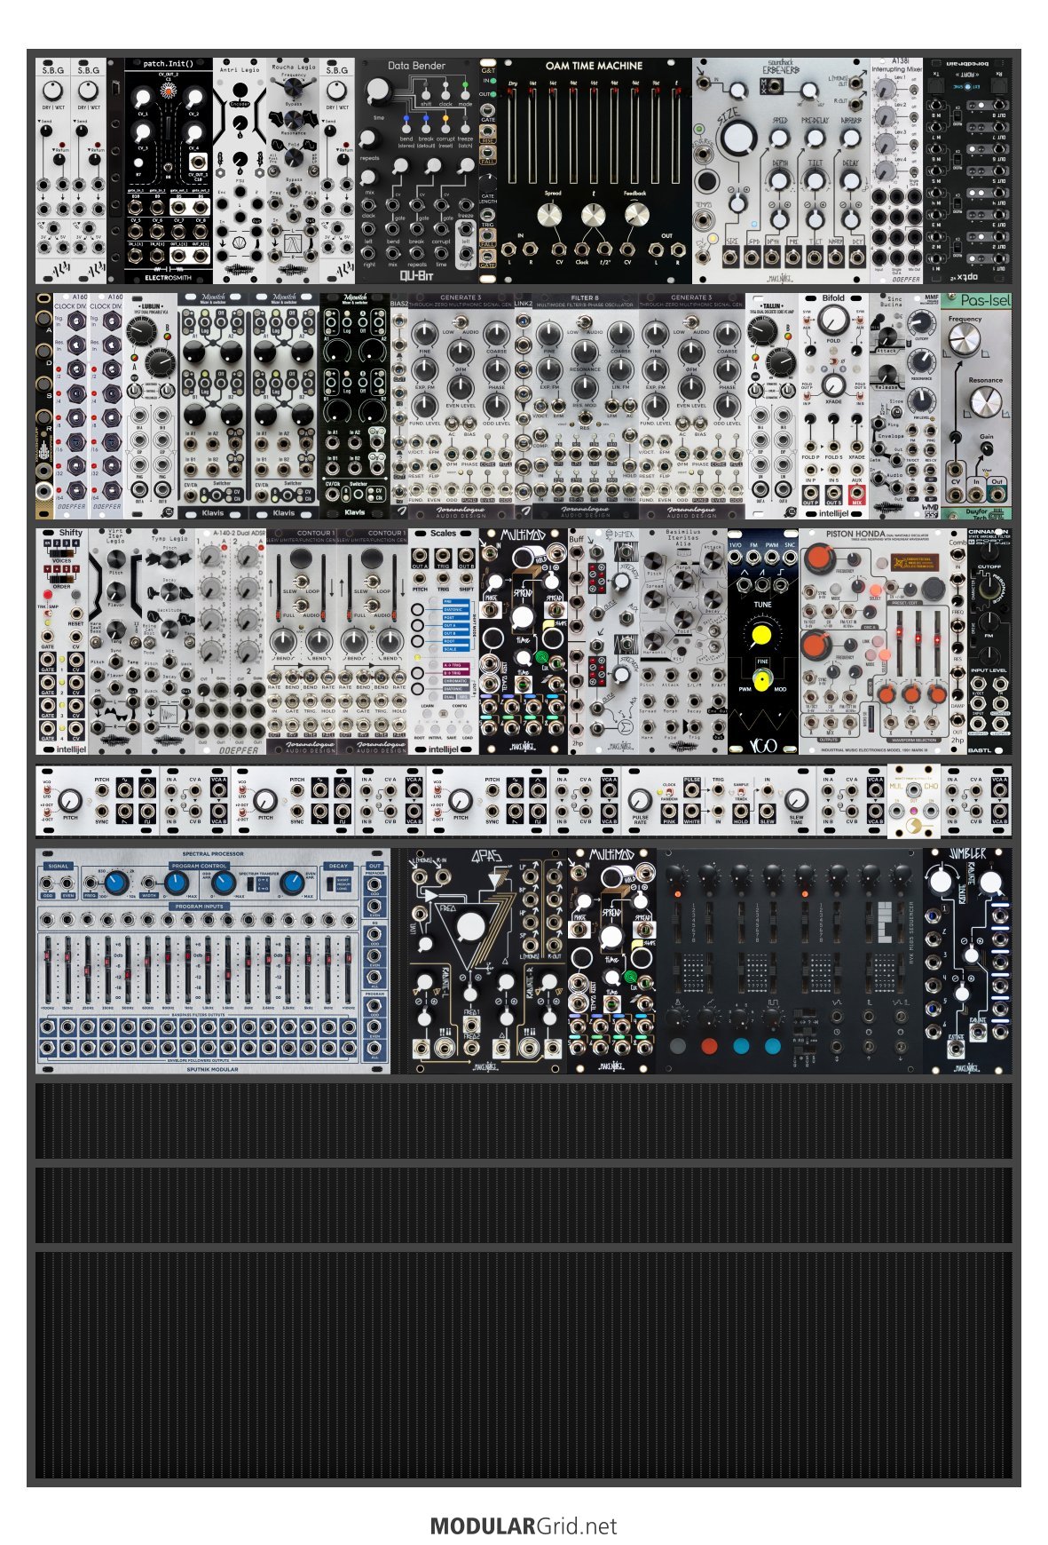Image resolution: width=1048 pixels, height=1545 pixels.
Task: Select the Multimod module beside Scales
Action: tap(524, 641)
